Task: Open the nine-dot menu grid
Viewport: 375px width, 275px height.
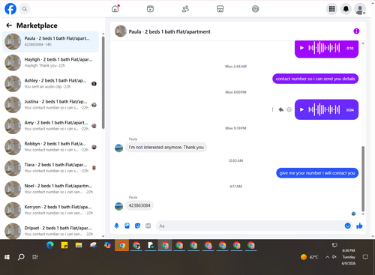Action: [331, 9]
